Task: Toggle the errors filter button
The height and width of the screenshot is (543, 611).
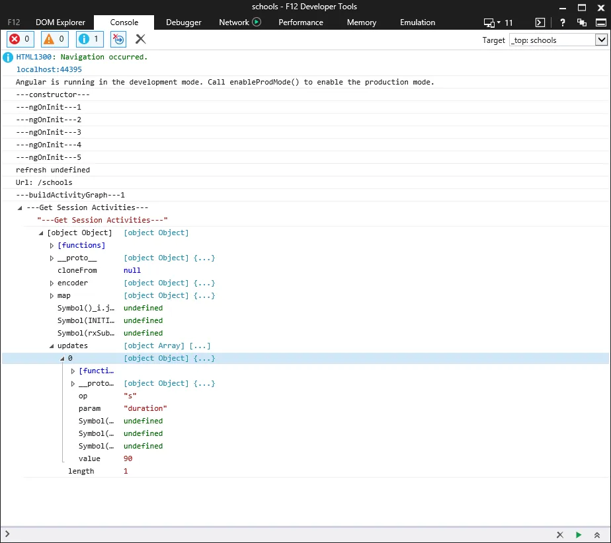Action: [x=20, y=39]
